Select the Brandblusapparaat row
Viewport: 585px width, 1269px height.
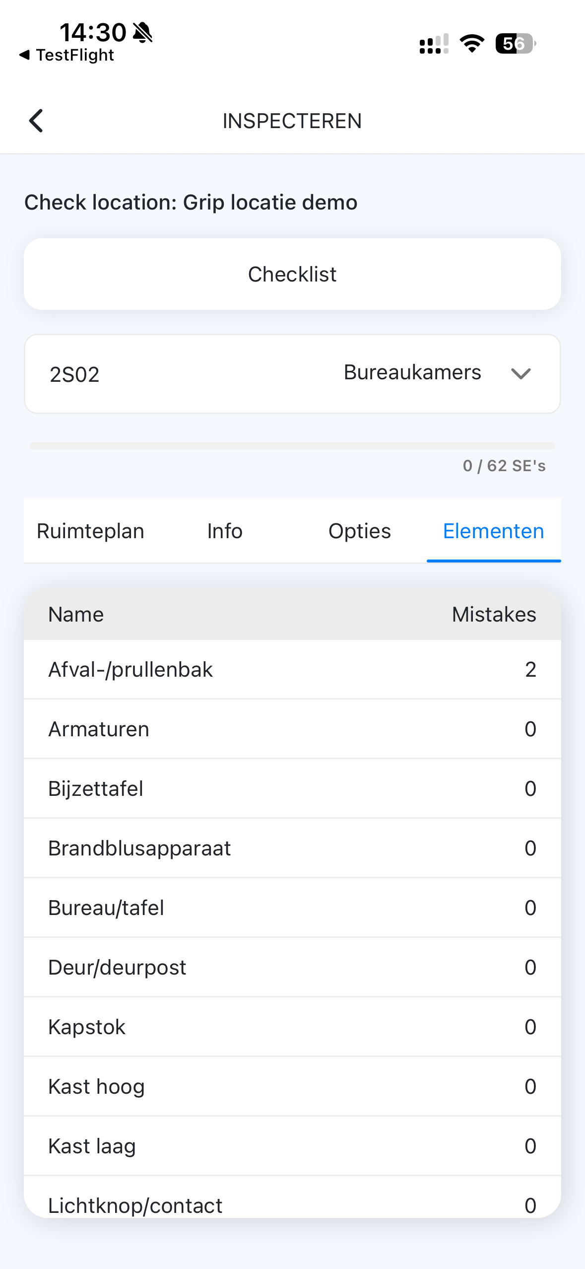point(292,848)
